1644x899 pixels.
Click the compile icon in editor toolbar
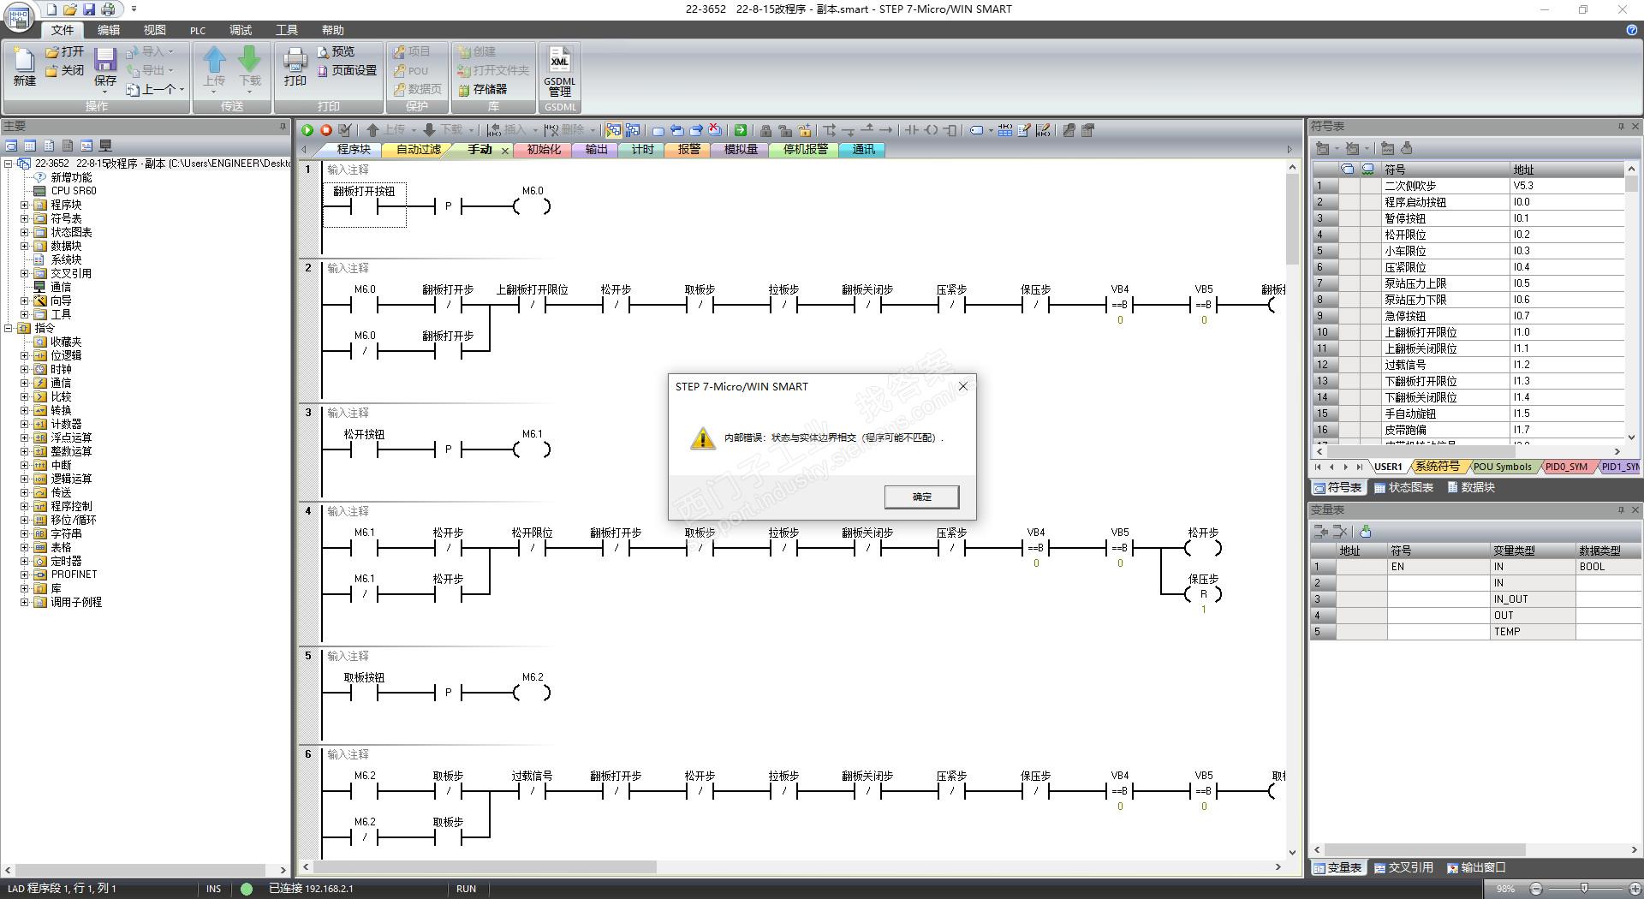(x=345, y=130)
